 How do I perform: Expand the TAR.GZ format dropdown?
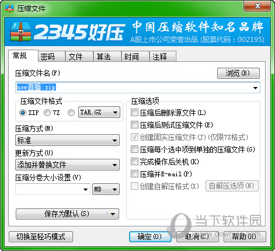99,112
